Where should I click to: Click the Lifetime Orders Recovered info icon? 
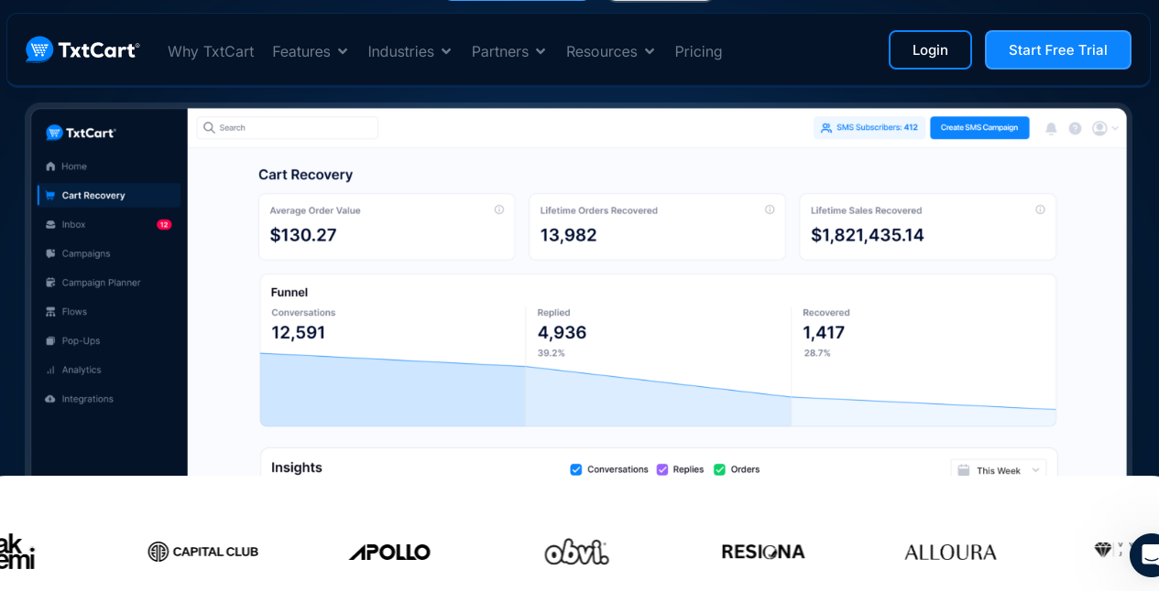point(770,210)
